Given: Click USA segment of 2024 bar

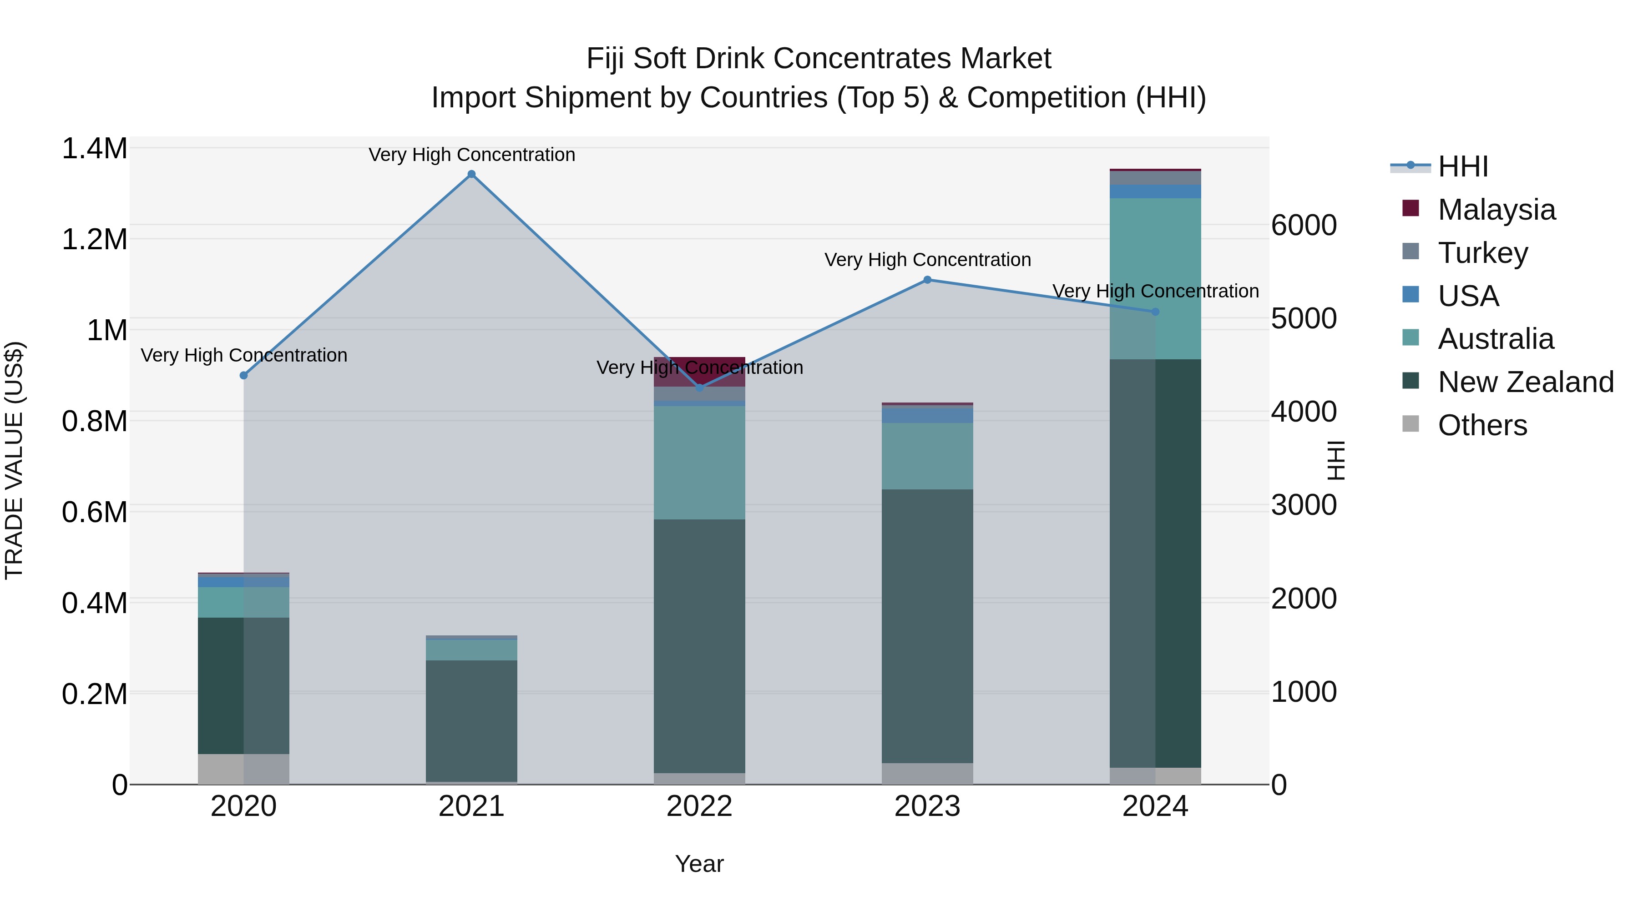Looking at the screenshot, I should coord(1155,191).
